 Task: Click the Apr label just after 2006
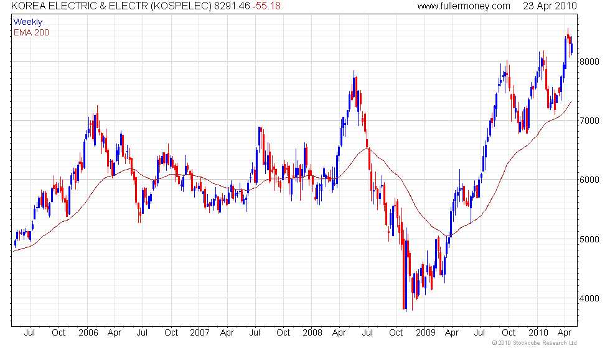point(115,333)
